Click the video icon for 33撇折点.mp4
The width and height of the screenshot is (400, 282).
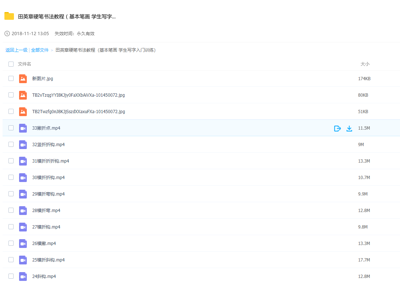pos(23,128)
